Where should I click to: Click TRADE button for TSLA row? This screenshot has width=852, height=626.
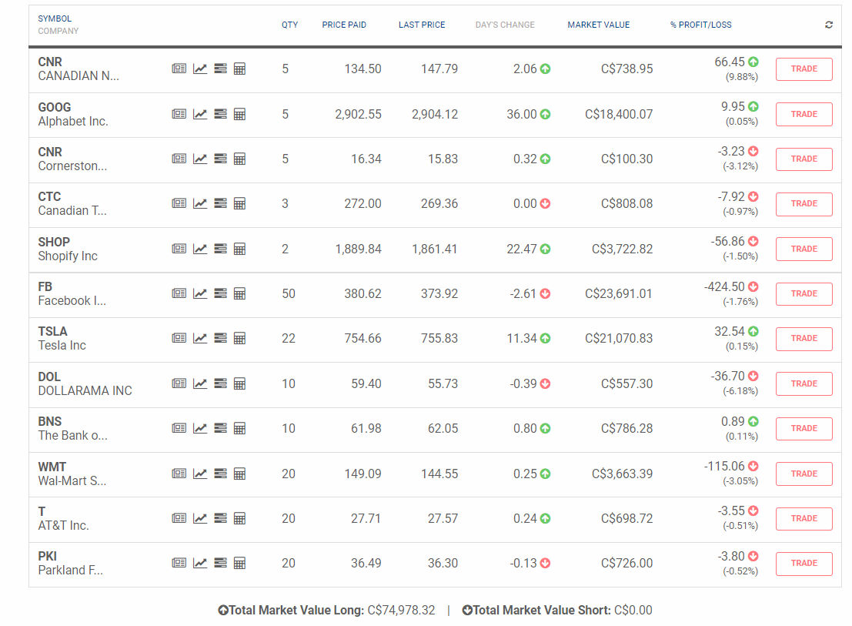804,338
